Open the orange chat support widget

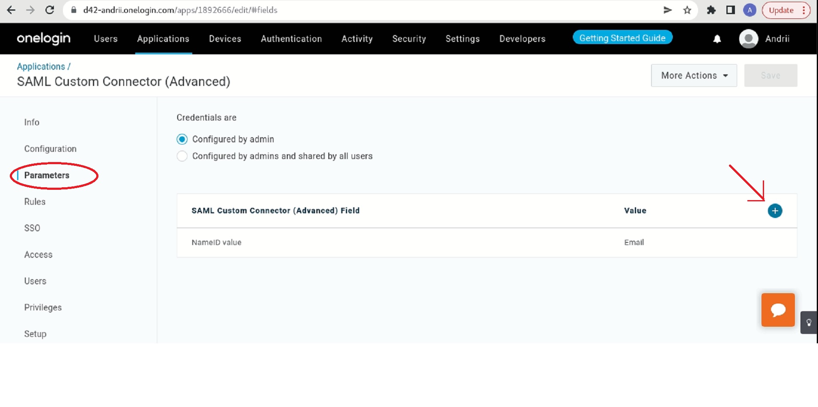(778, 310)
